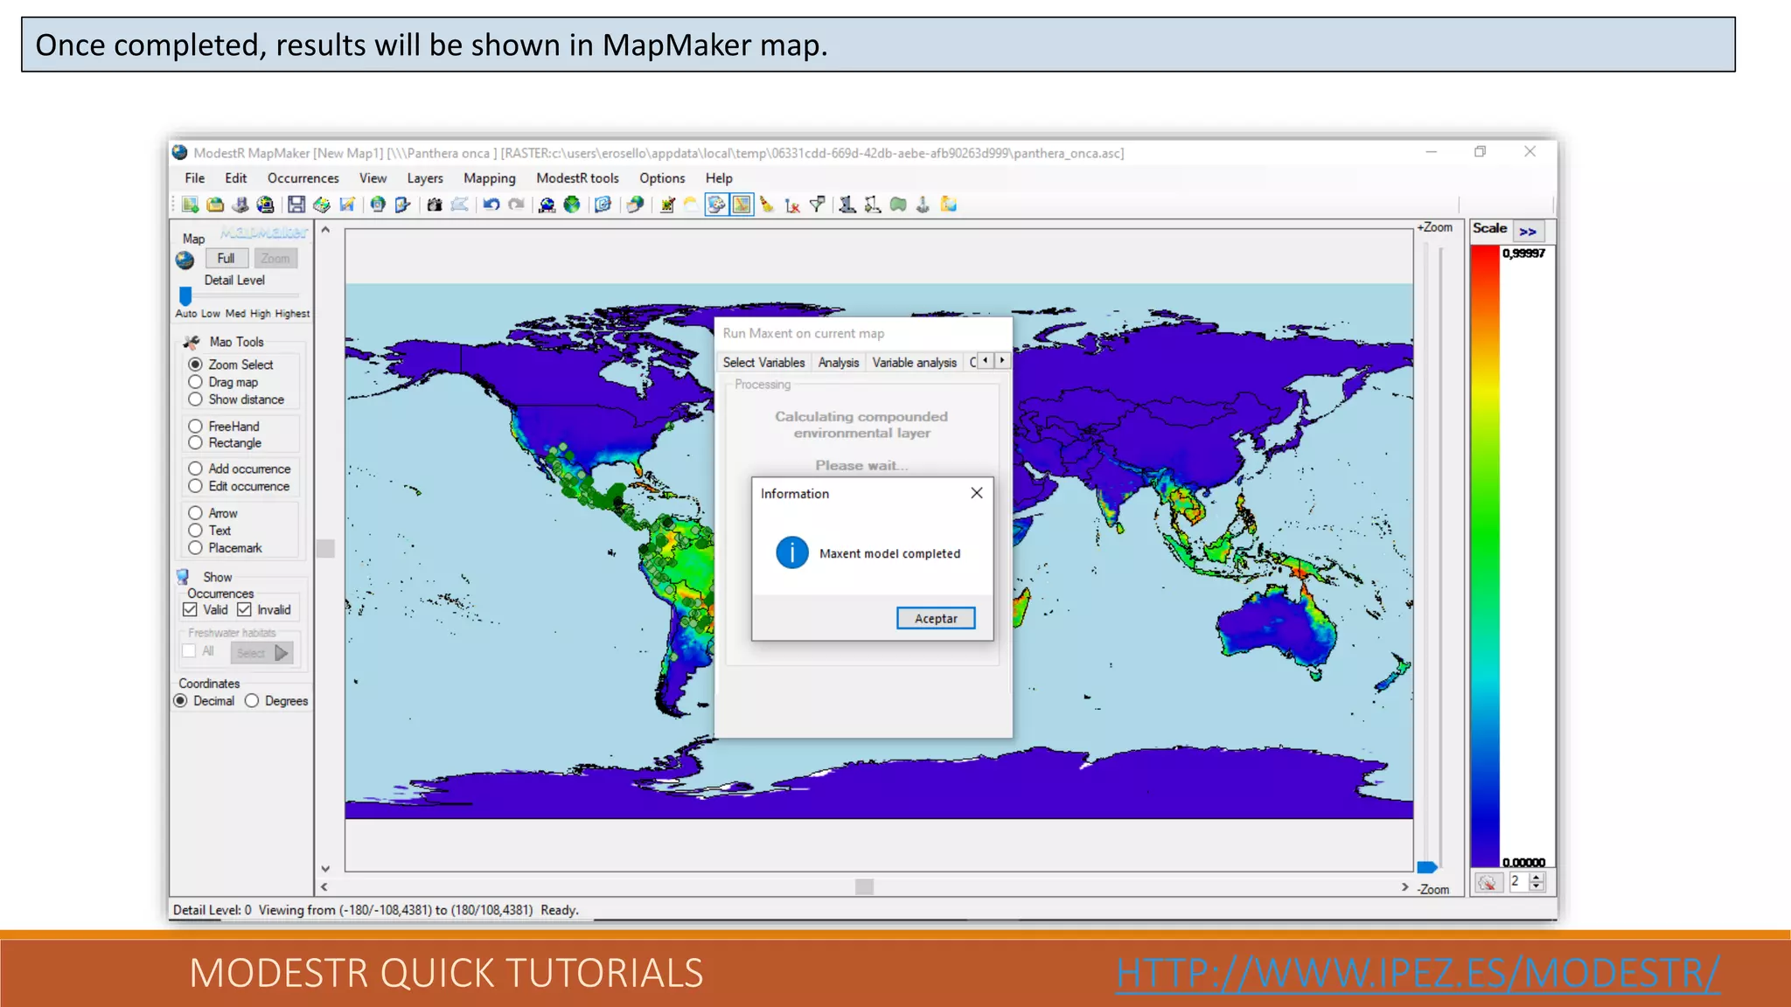
Task: Open the Layers menu
Action: (x=425, y=178)
